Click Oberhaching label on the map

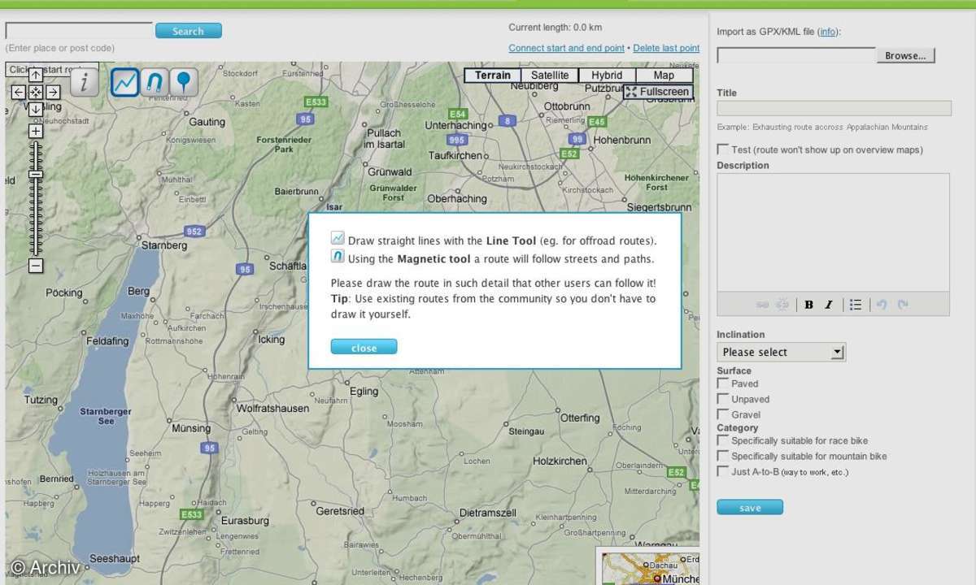(457, 198)
